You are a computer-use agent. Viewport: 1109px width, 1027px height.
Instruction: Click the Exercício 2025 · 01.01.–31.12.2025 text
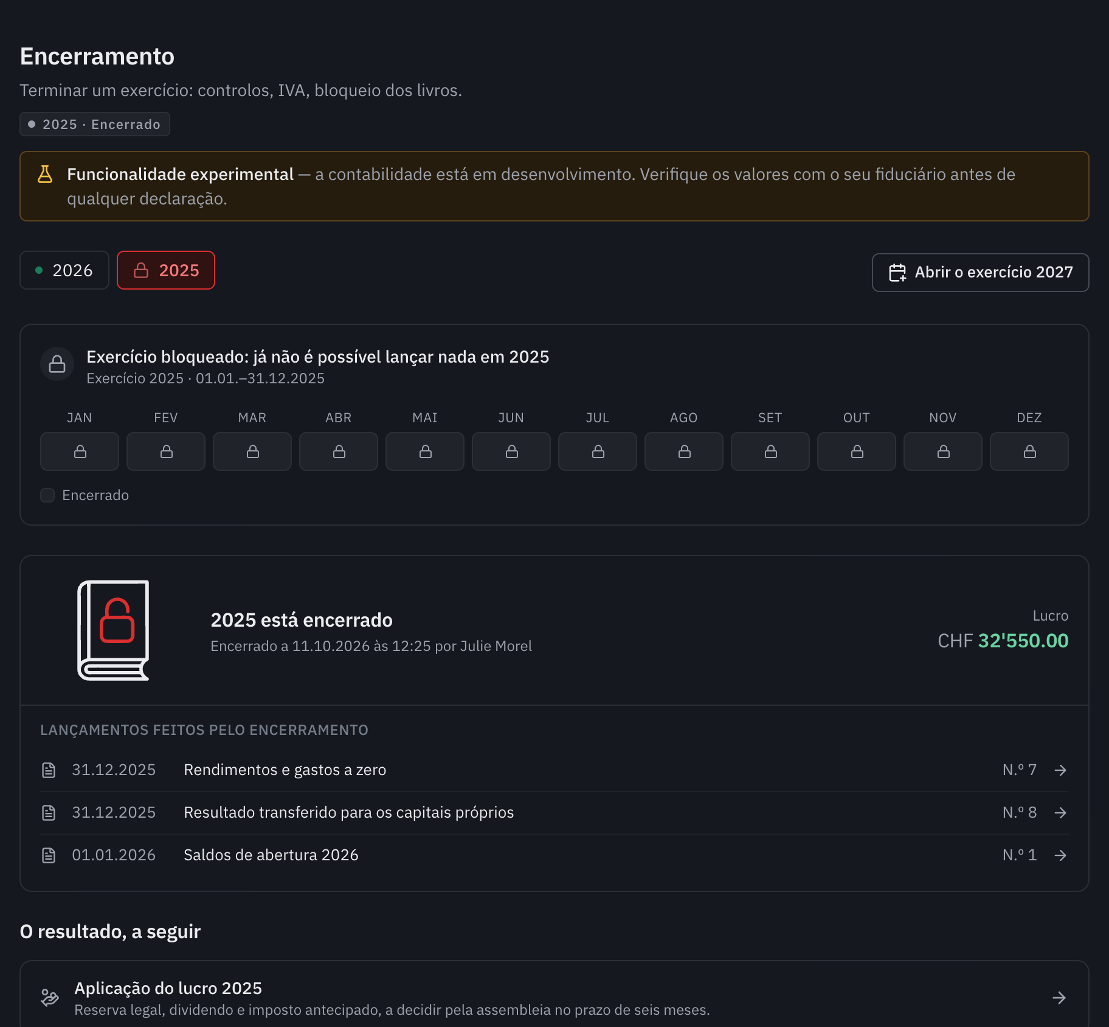pyautogui.click(x=206, y=378)
